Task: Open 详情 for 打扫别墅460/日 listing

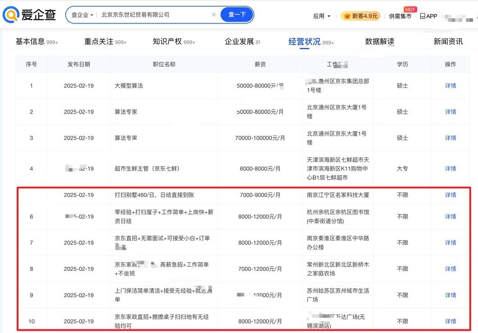Action: pyautogui.click(x=451, y=195)
